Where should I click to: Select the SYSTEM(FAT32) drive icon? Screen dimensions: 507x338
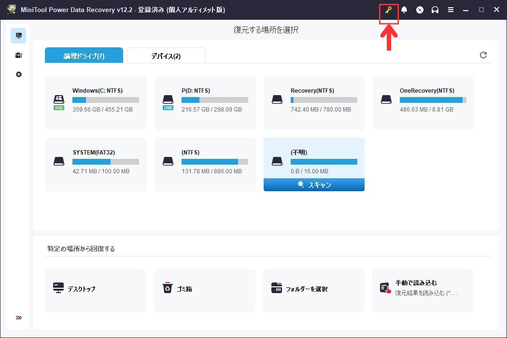pos(59,161)
